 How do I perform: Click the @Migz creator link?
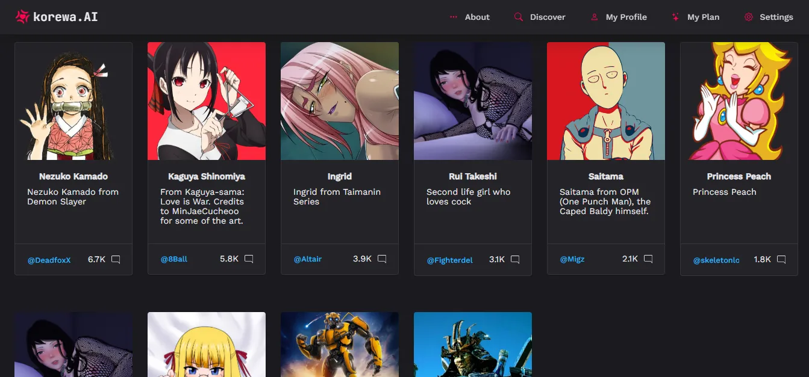(571, 259)
